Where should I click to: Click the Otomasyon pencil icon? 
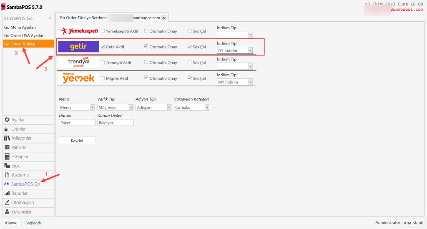tap(7, 202)
